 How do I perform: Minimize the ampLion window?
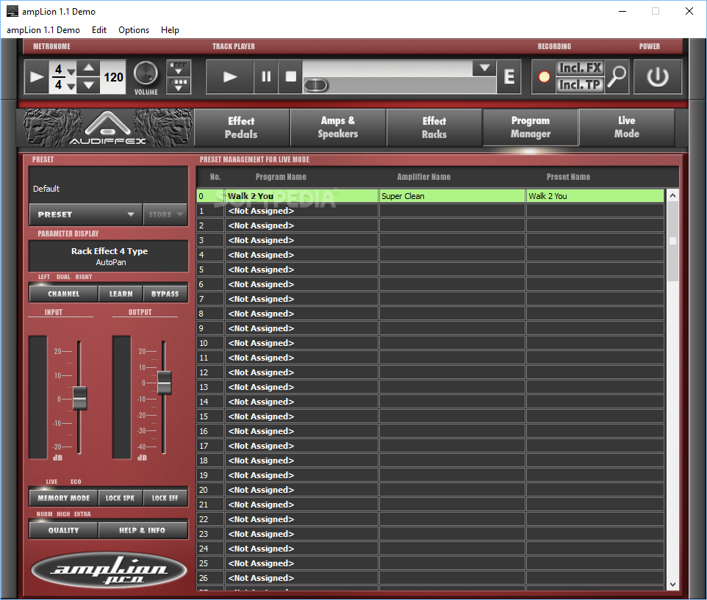622,11
